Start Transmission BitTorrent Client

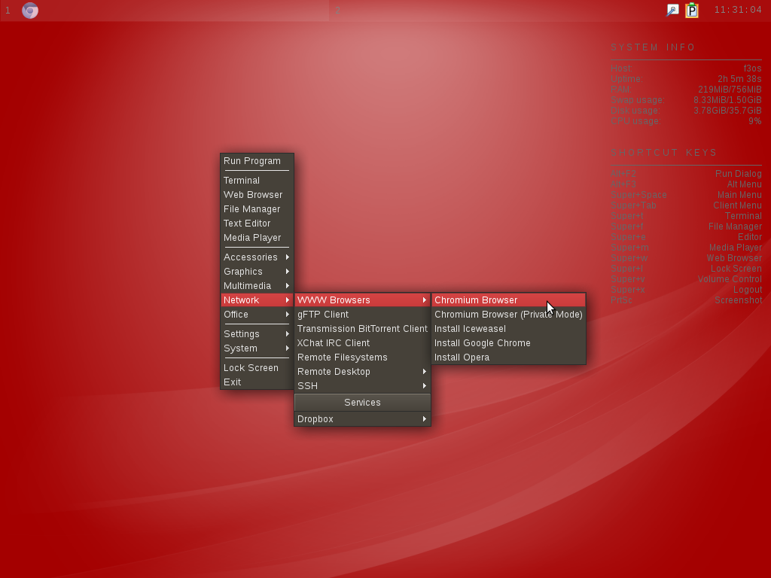pyautogui.click(x=362, y=328)
